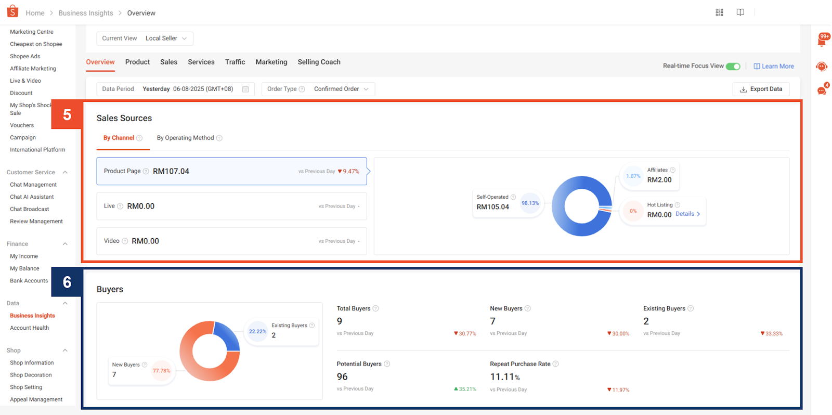Click the Export Data button
This screenshot has height=415, width=832.
click(761, 89)
